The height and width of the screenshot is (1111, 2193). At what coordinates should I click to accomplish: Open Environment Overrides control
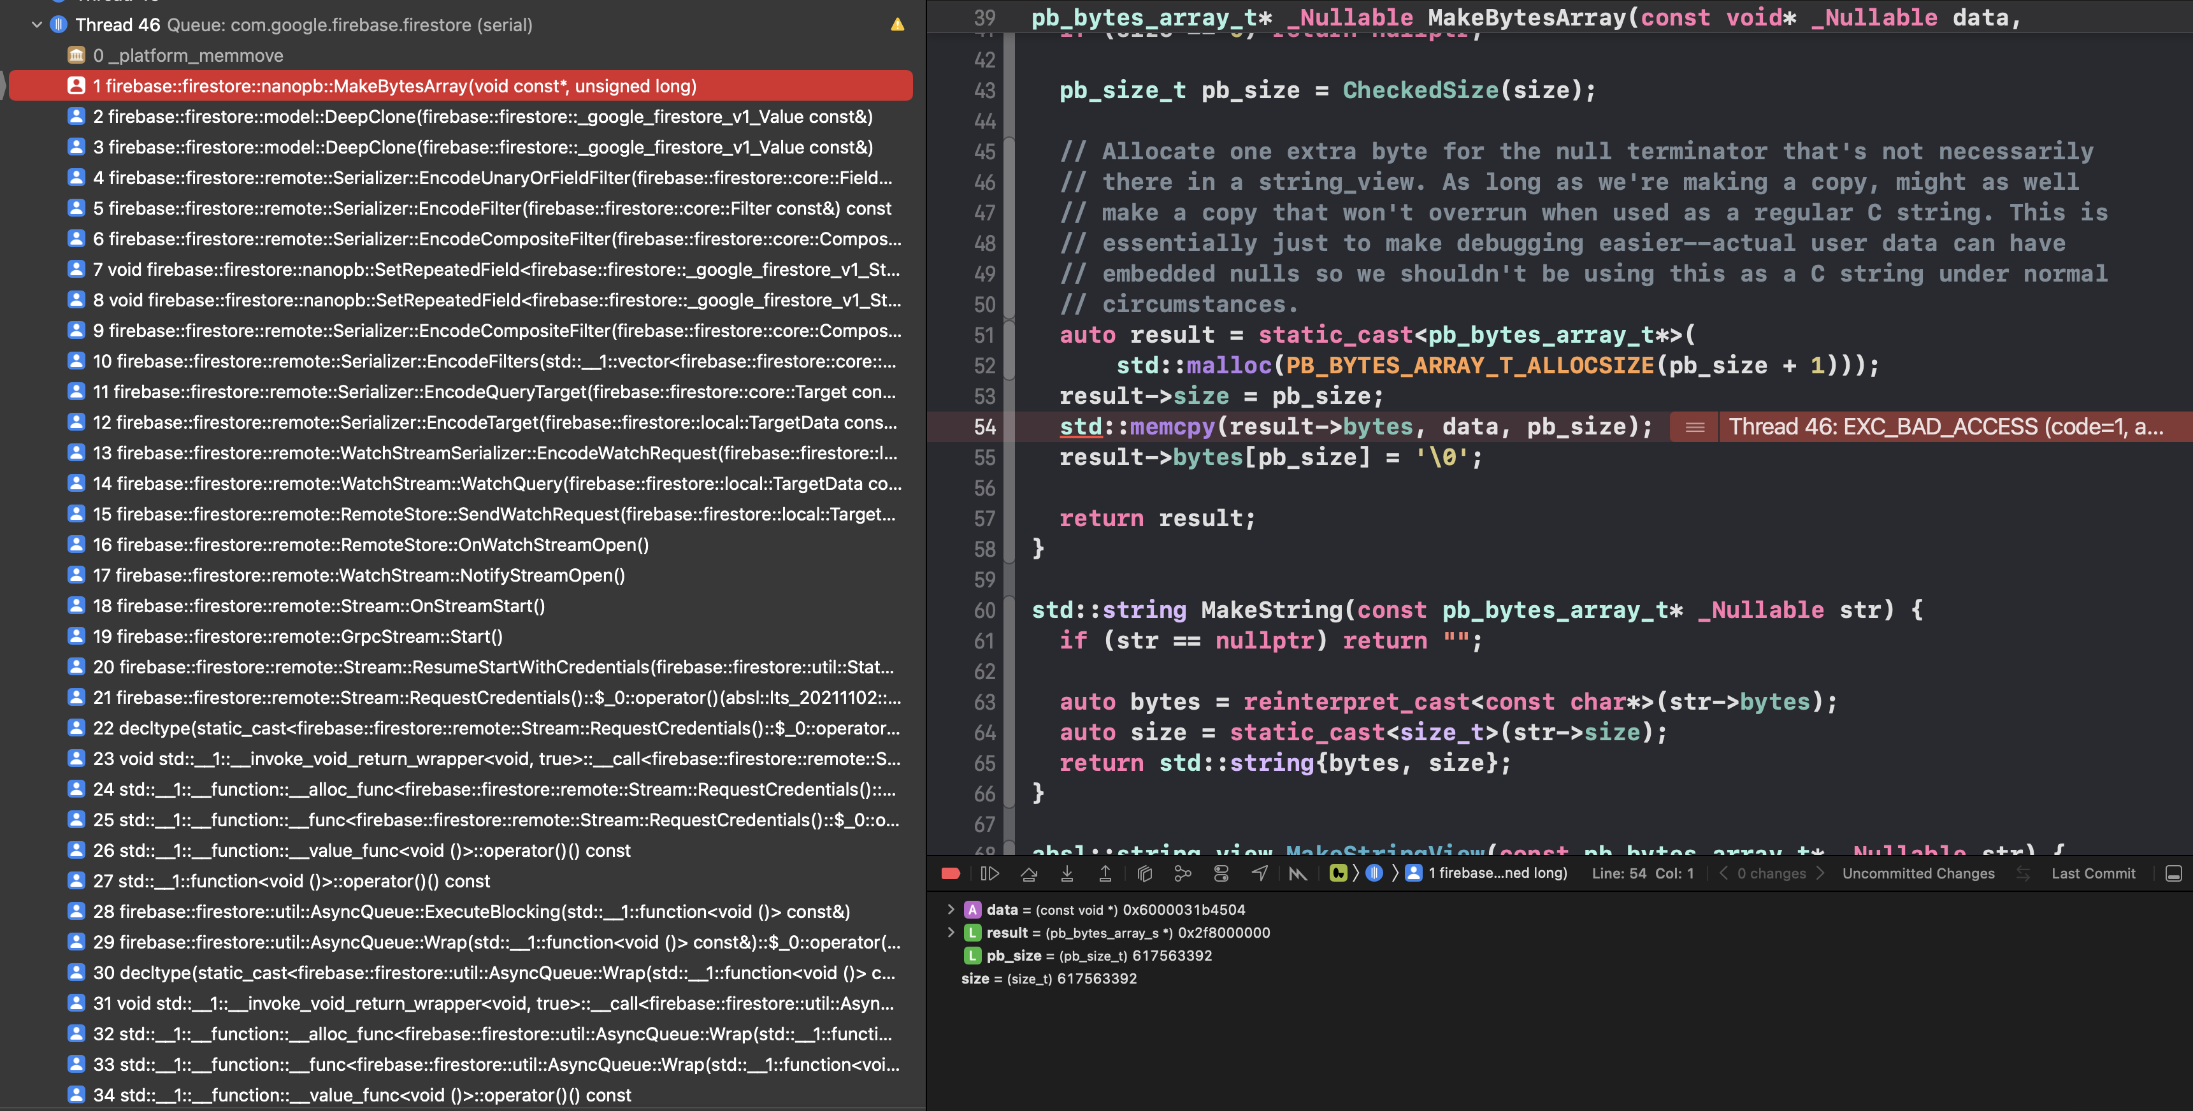[1221, 873]
